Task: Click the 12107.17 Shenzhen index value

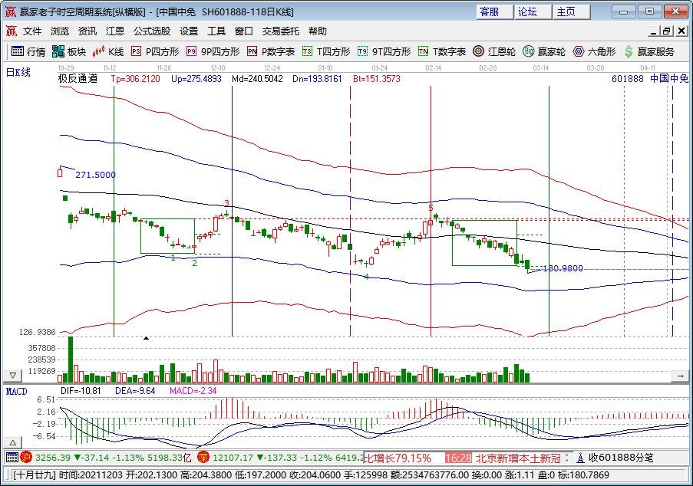Action: coord(234,458)
